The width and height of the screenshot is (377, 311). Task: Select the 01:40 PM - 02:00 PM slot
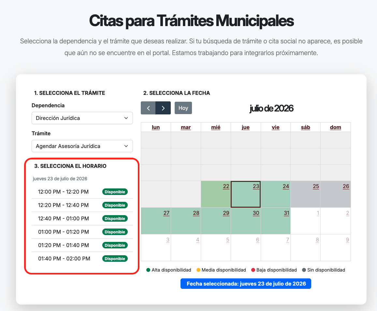click(x=82, y=259)
